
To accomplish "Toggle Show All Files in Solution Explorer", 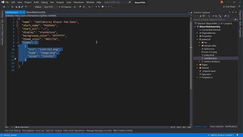I will pyautogui.click(x=216, y=16).
